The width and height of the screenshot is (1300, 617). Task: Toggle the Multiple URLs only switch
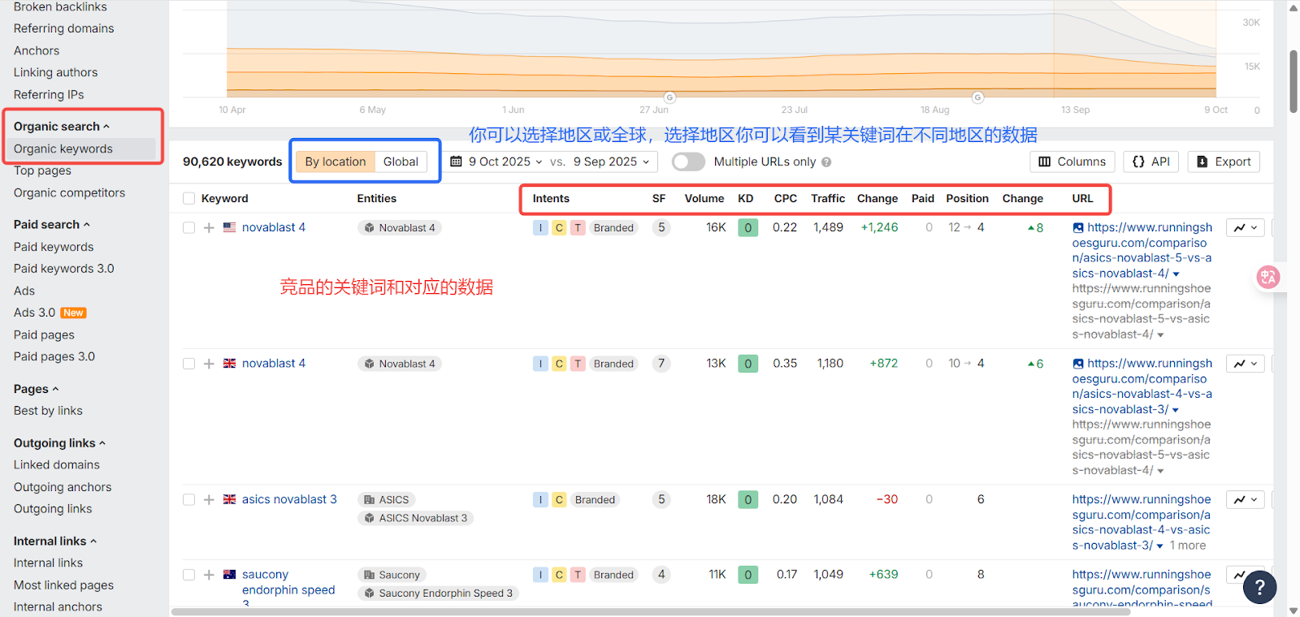687,162
